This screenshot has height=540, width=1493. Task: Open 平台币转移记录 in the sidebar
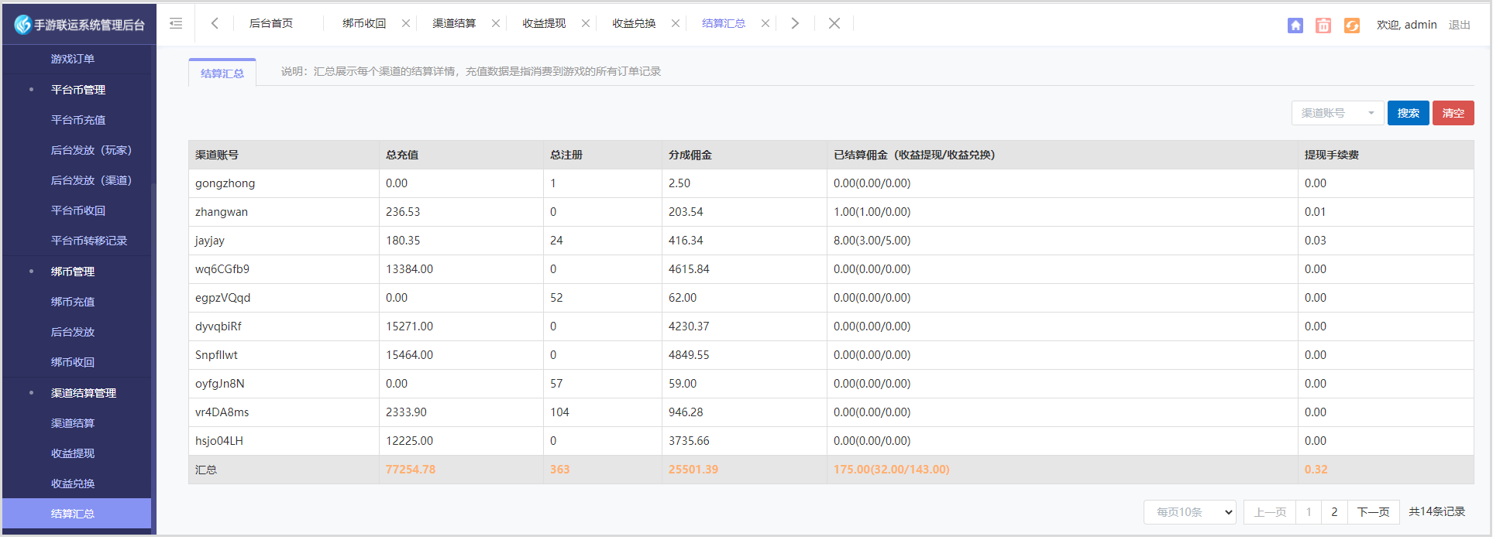click(89, 241)
